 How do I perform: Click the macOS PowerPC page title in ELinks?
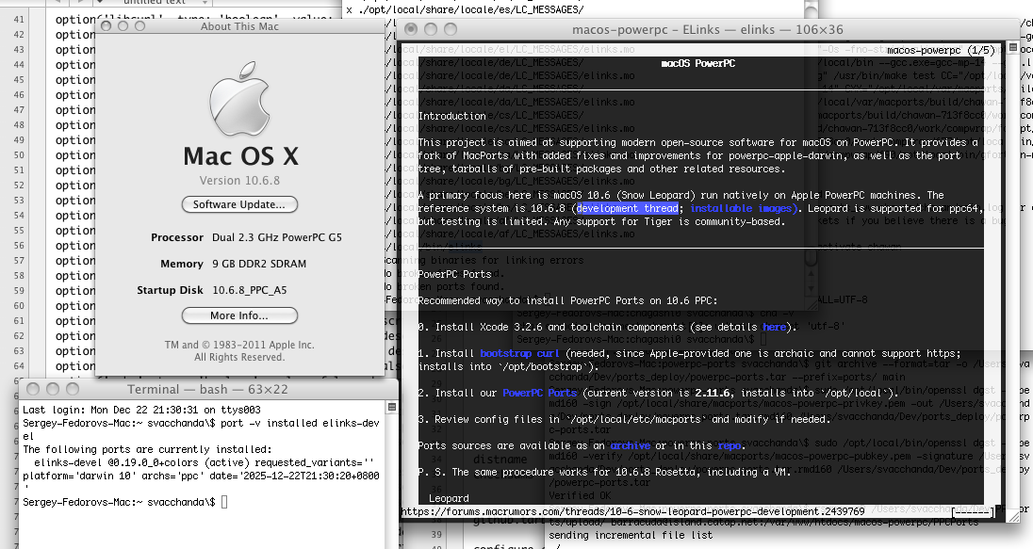coord(697,63)
